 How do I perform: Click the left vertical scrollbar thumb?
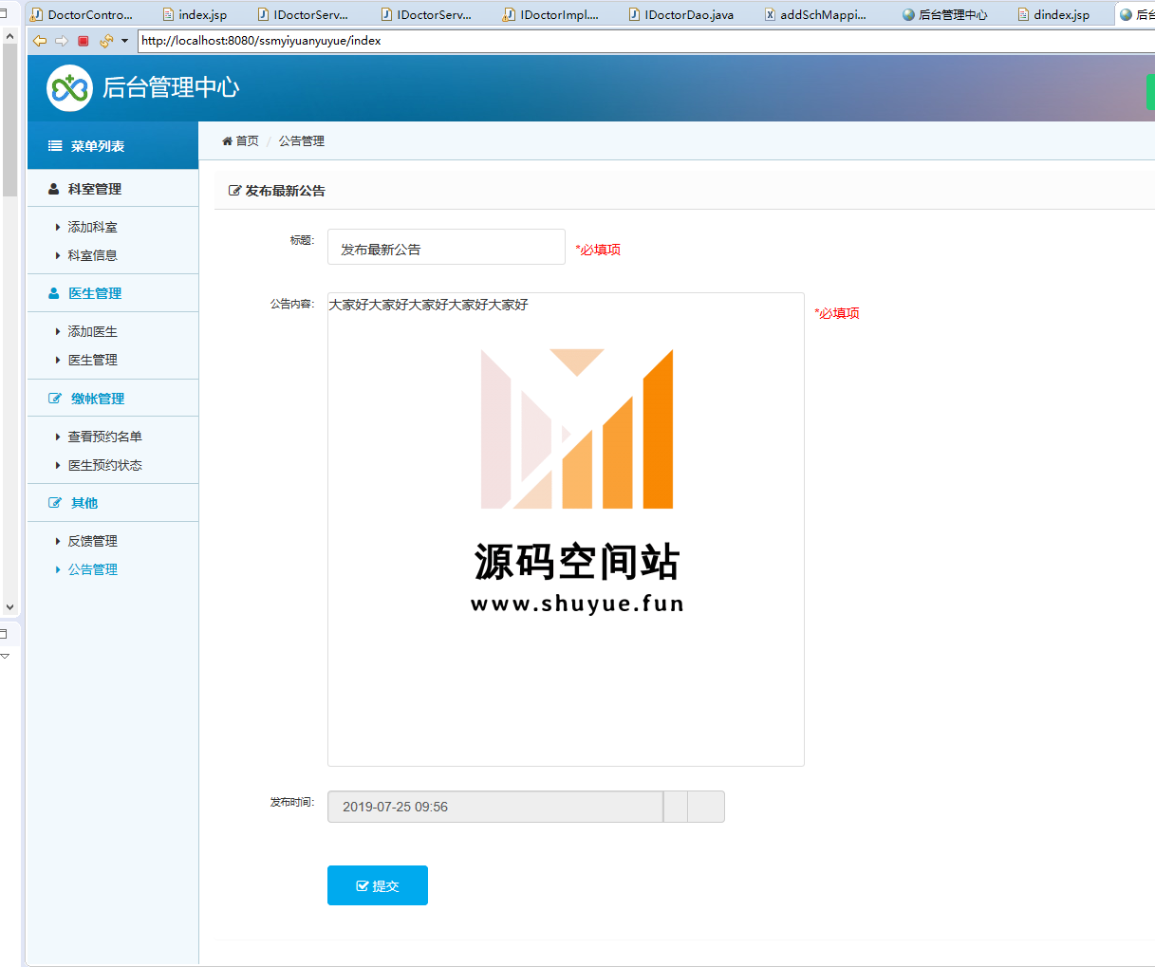(x=9, y=120)
